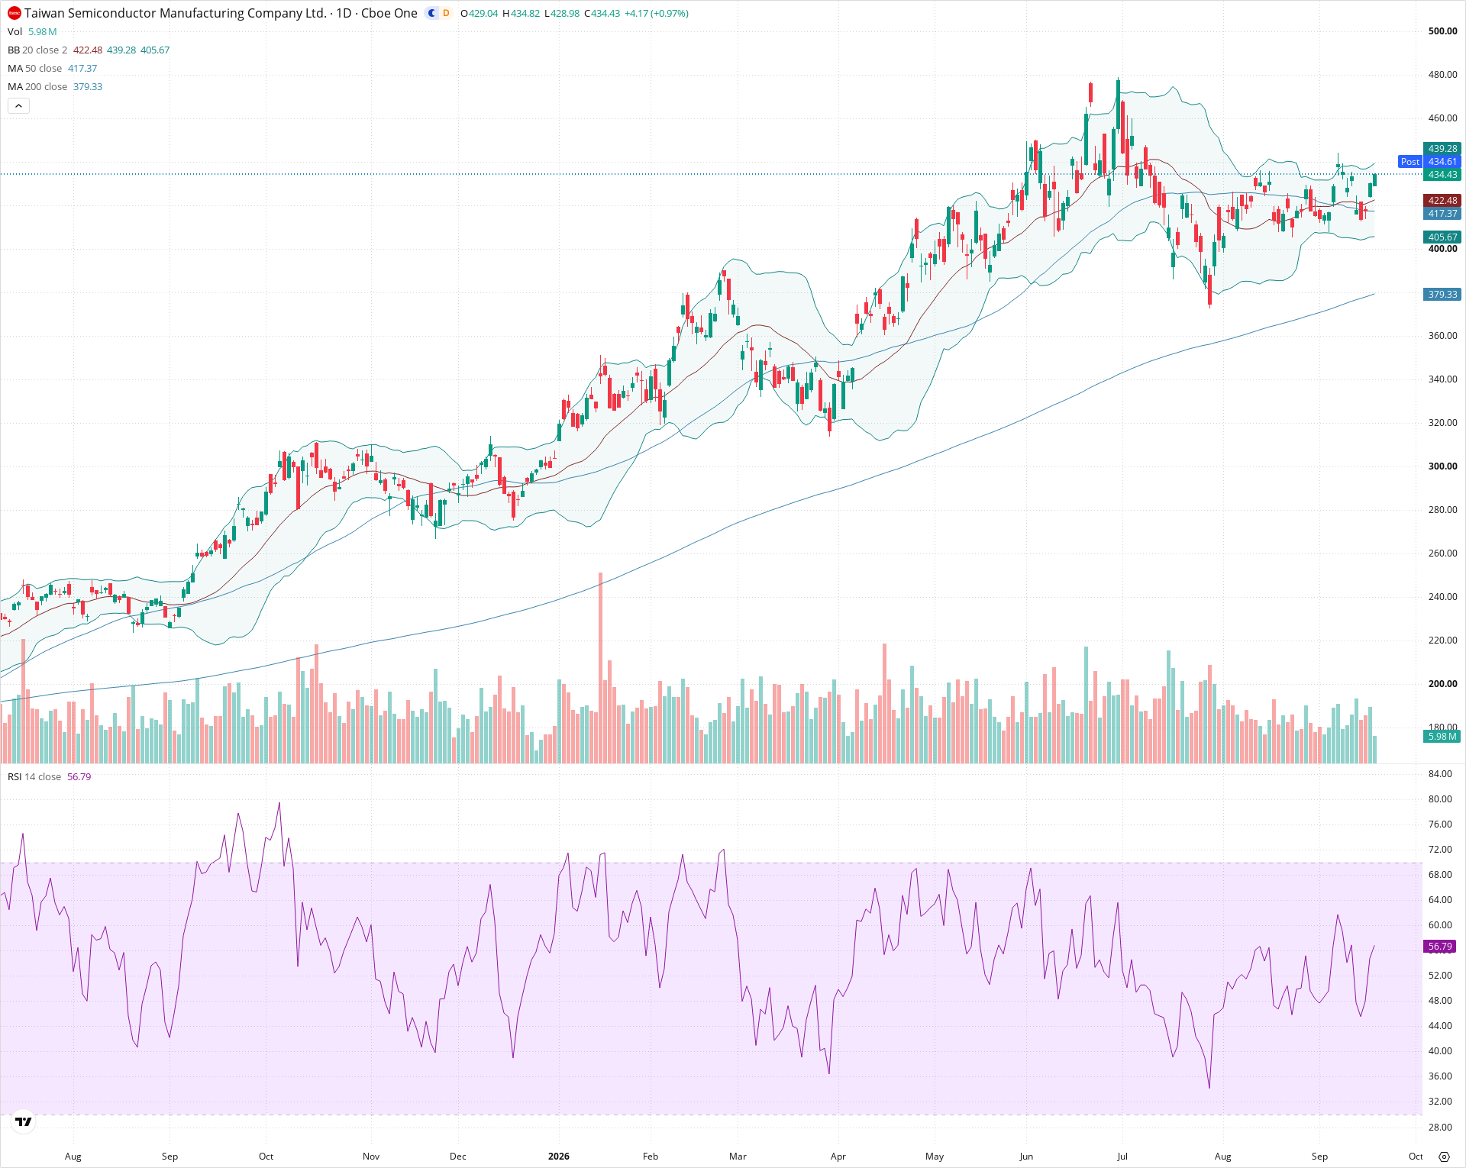Click the Post 434.61 price label
Image resolution: width=1466 pixels, height=1168 pixels.
click(1430, 162)
